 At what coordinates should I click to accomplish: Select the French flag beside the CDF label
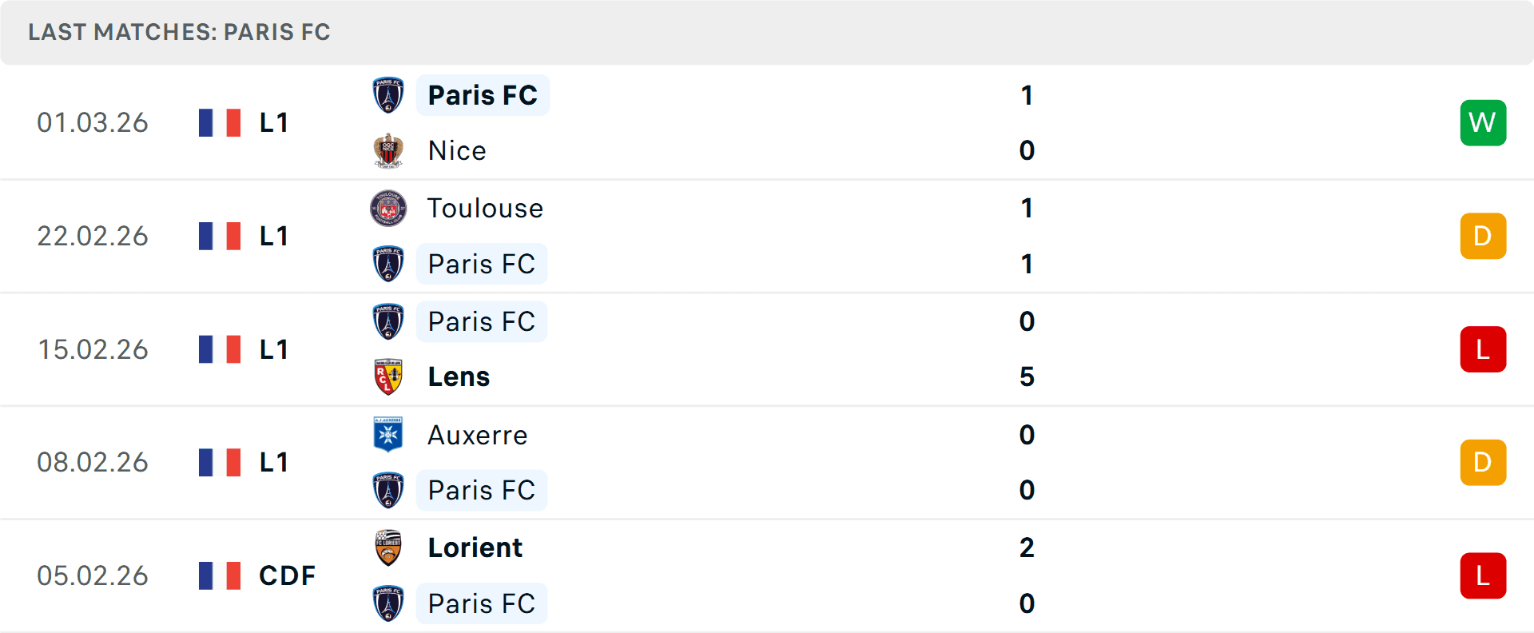click(219, 575)
